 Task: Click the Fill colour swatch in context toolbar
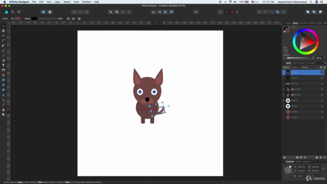(18, 18)
